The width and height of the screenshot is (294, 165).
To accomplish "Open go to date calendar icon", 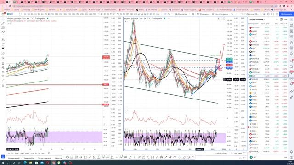I will 49,154.
